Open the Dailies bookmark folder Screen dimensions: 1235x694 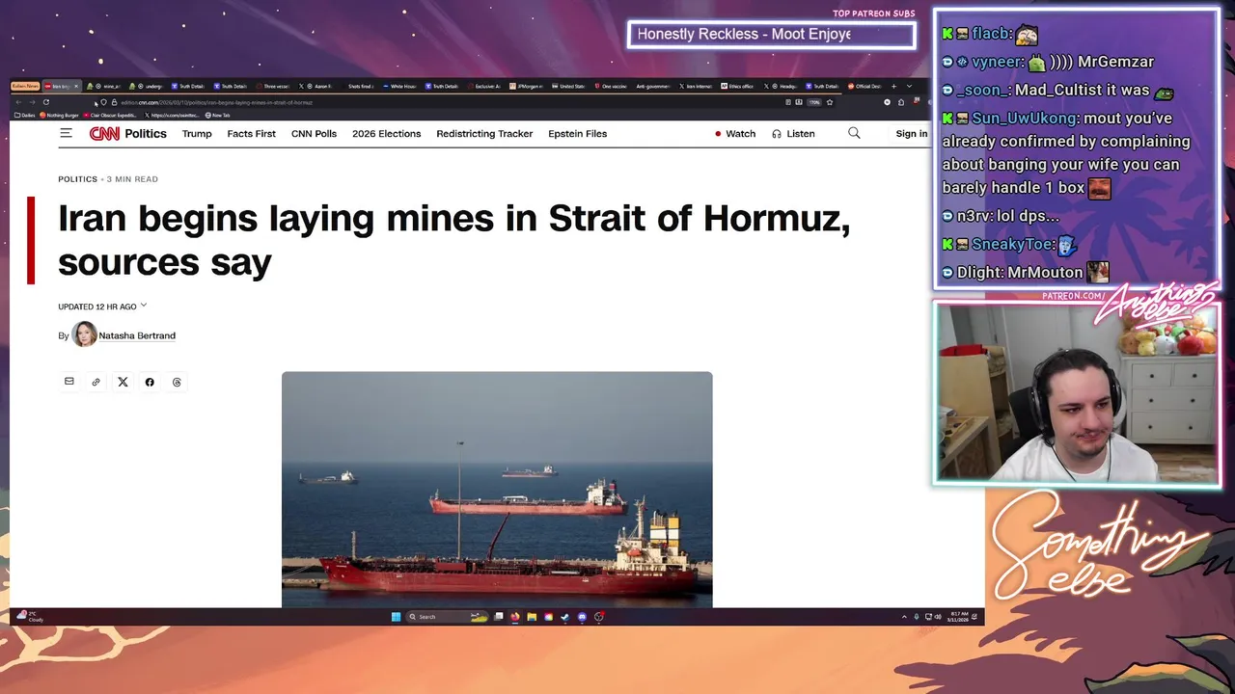pos(24,115)
